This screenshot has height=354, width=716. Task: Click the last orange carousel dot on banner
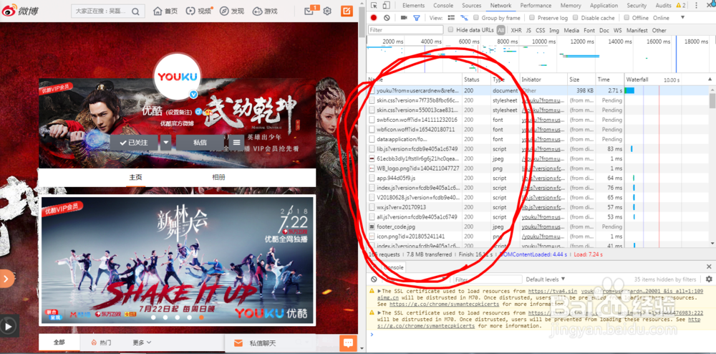coord(201,317)
